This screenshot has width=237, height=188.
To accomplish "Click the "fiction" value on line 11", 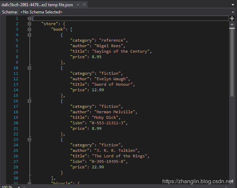I will click(x=110, y=73).
